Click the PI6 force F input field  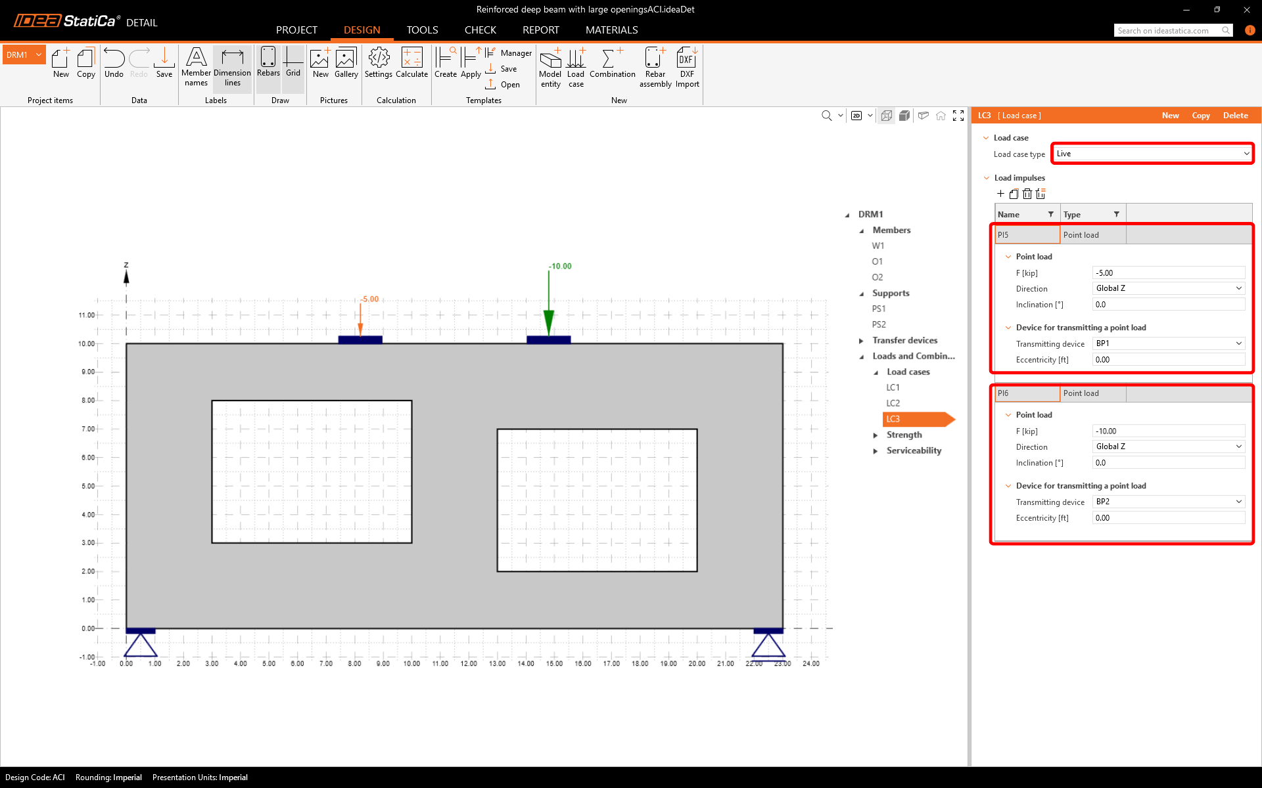(1168, 431)
